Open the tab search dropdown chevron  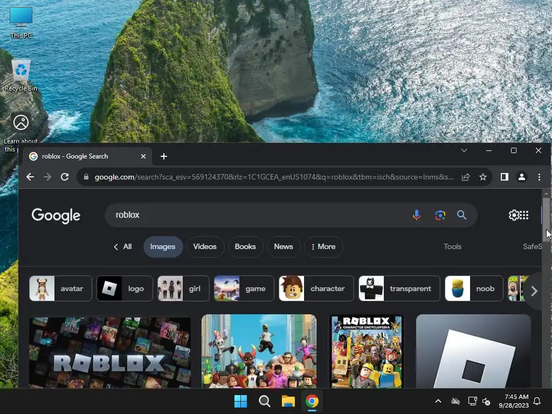(464, 150)
